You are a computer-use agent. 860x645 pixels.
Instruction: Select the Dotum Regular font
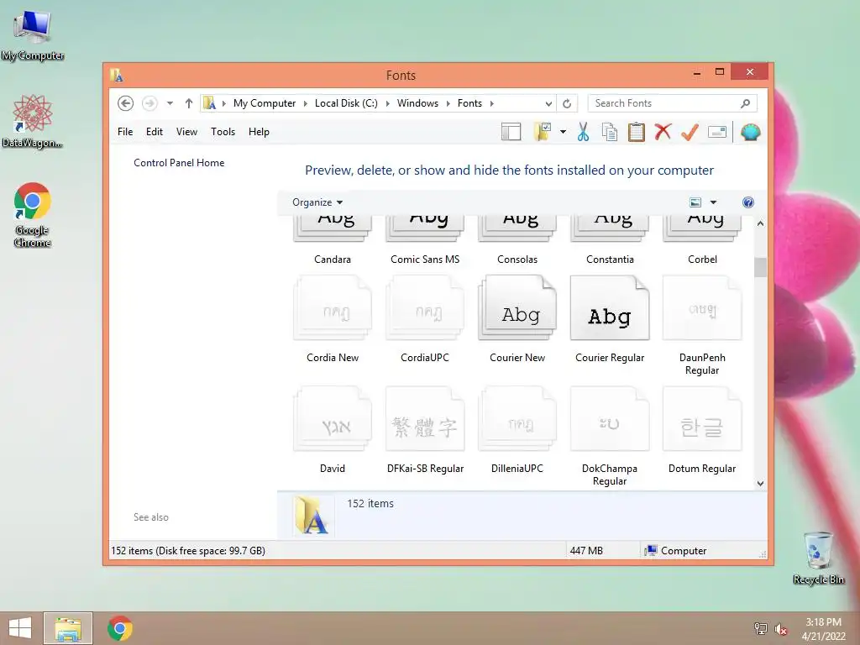(702, 431)
